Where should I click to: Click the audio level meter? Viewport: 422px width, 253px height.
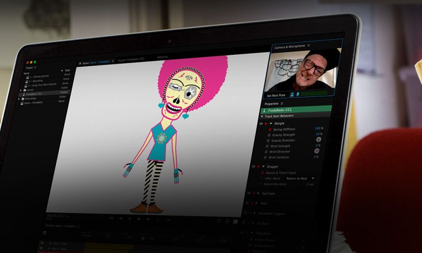click(314, 93)
